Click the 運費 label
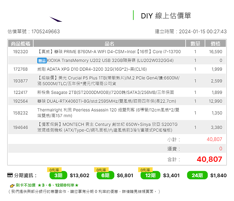 pos(174,149)
